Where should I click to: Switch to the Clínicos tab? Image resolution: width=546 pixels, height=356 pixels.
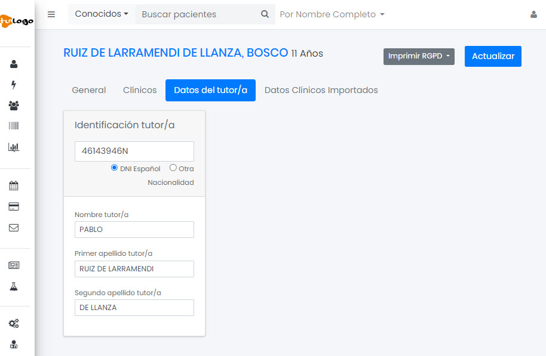point(140,90)
